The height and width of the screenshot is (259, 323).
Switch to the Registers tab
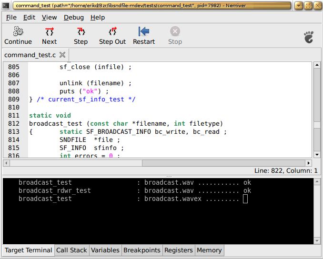coord(179,250)
